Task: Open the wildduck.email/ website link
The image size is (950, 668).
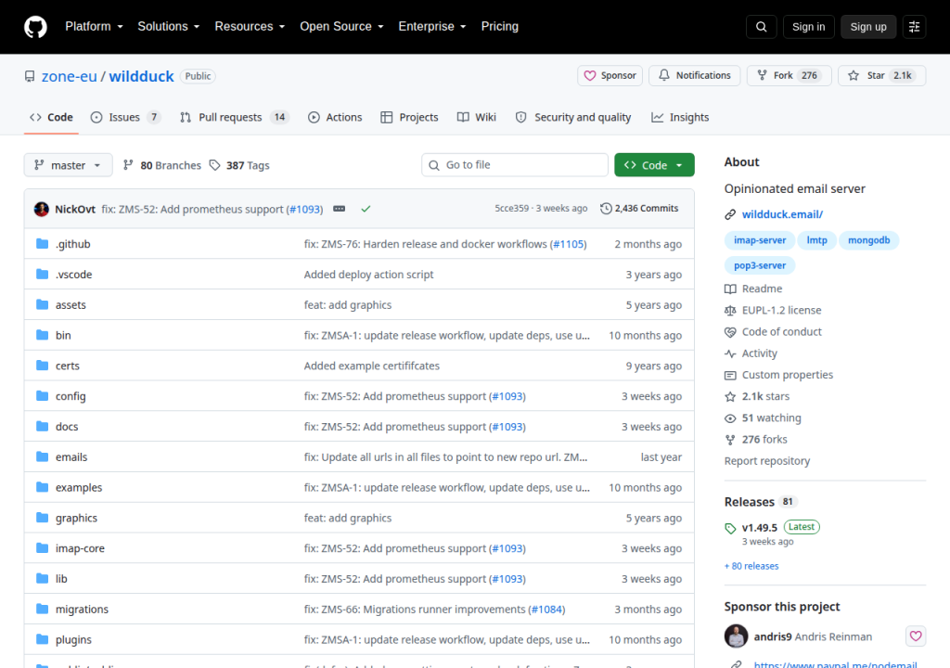Action: pos(782,214)
